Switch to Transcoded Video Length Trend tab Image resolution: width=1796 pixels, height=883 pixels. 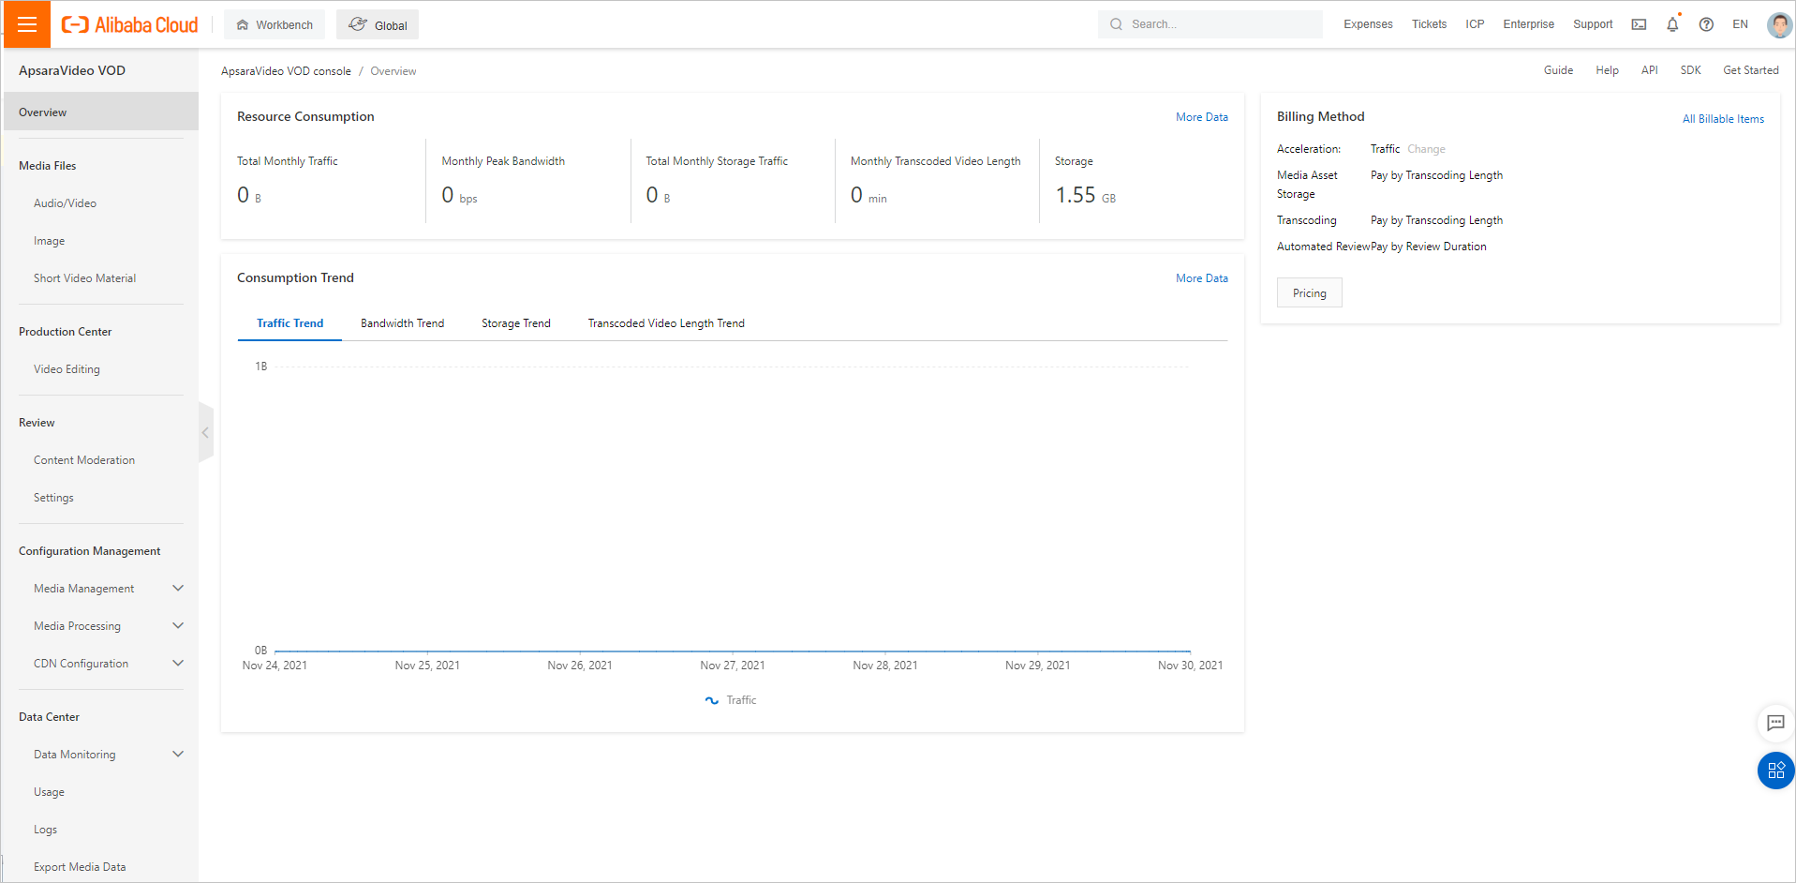coord(666,323)
